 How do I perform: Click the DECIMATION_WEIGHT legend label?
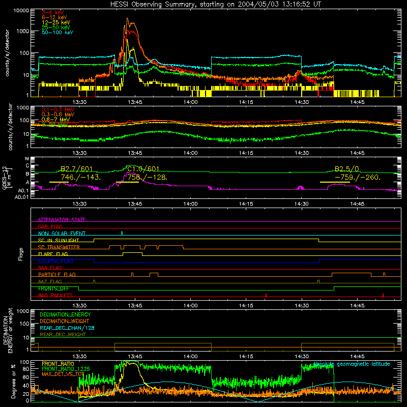[x=65, y=322]
